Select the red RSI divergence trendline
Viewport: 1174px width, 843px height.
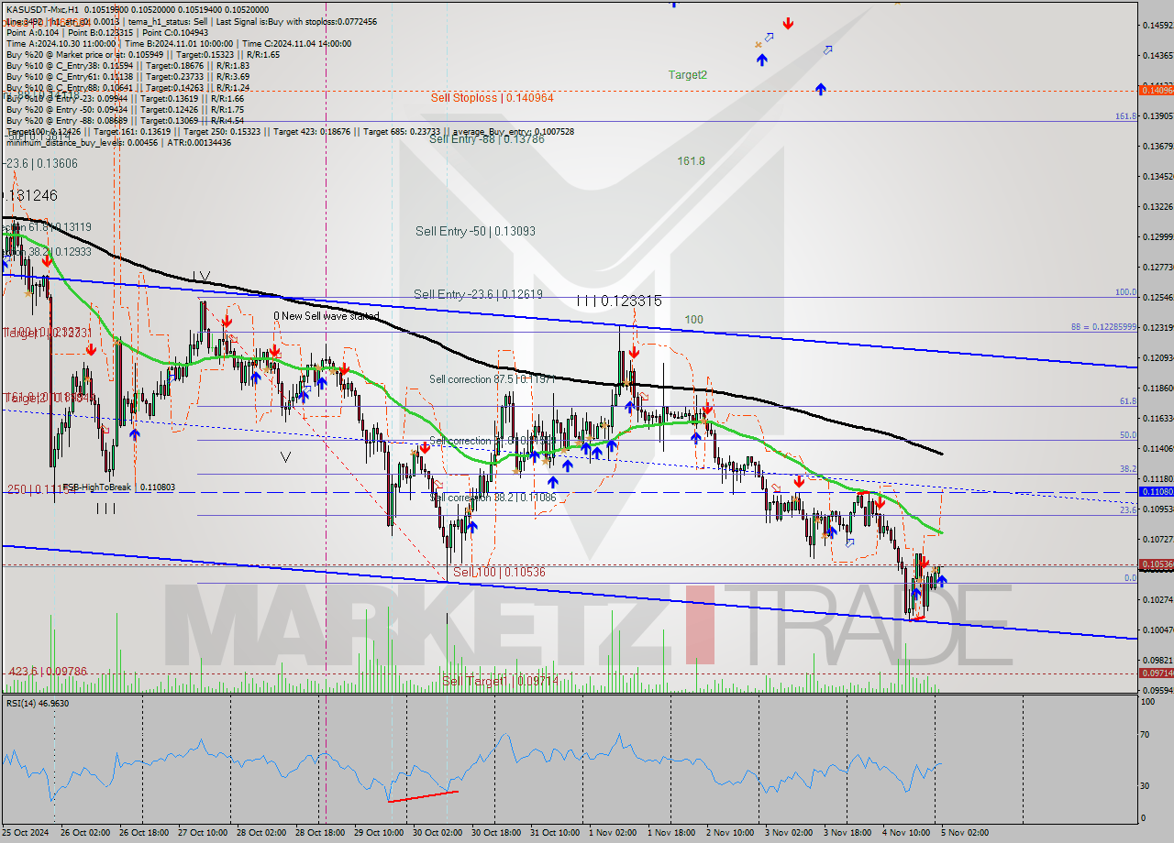423,796
